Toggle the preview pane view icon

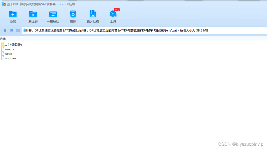11,30
